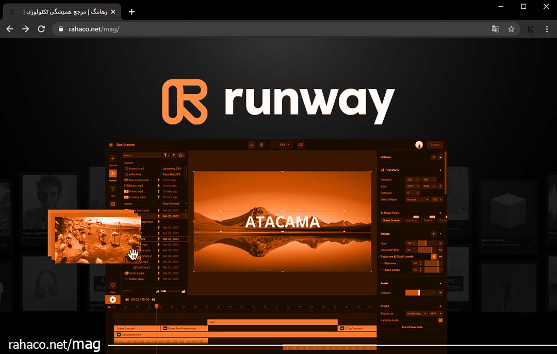Open the view options dropdown in assets panel
Viewport: 557px width, 354px height.
pos(182,155)
